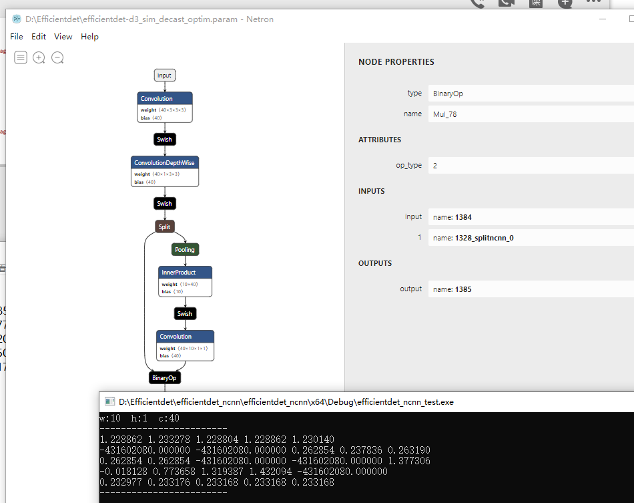634x503 pixels.
Task: Click the call-forward icon in the top bar
Action: [x=506, y=4]
